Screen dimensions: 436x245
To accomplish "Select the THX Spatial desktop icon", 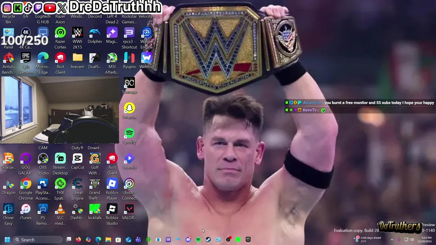I will [x=60, y=189].
